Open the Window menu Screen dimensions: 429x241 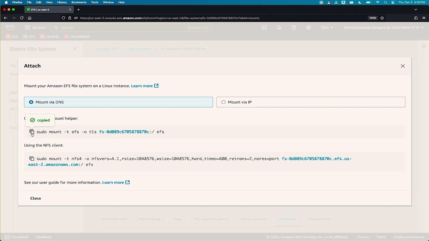pyautogui.click(x=108, y=2)
